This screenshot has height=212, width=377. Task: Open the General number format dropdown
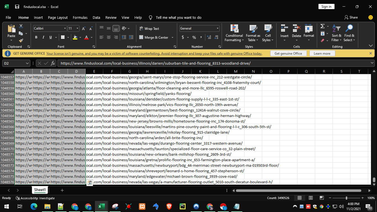[217, 28]
